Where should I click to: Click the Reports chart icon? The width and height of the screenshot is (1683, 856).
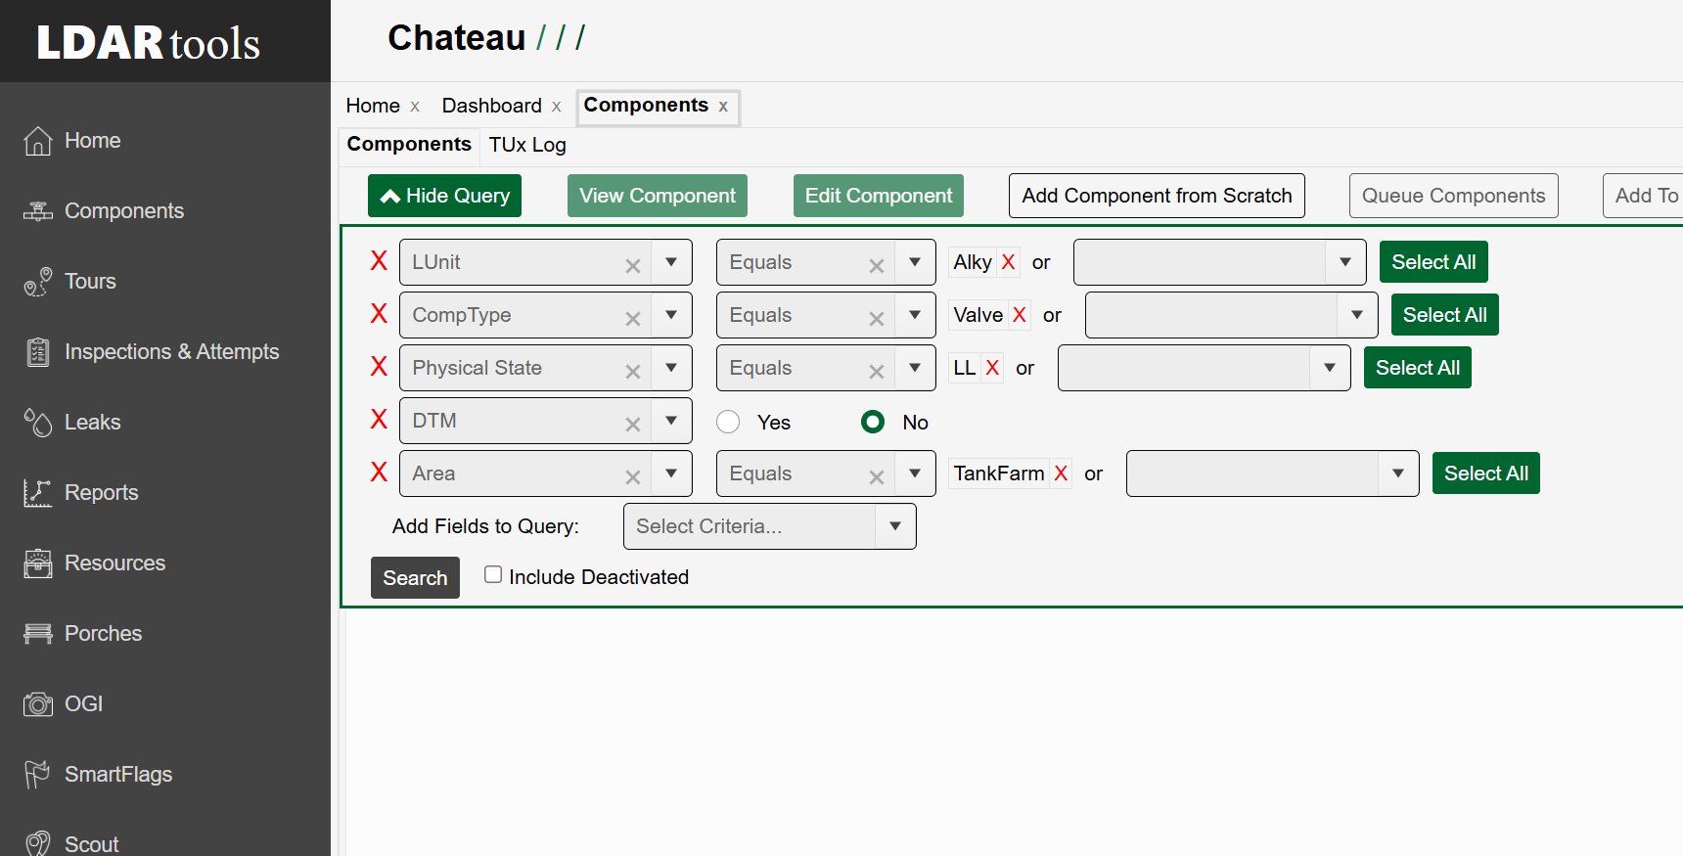[x=37, y=493]
